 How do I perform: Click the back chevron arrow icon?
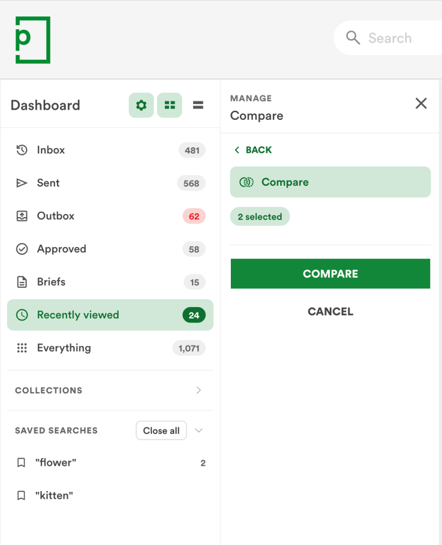(x=237, y=150)
